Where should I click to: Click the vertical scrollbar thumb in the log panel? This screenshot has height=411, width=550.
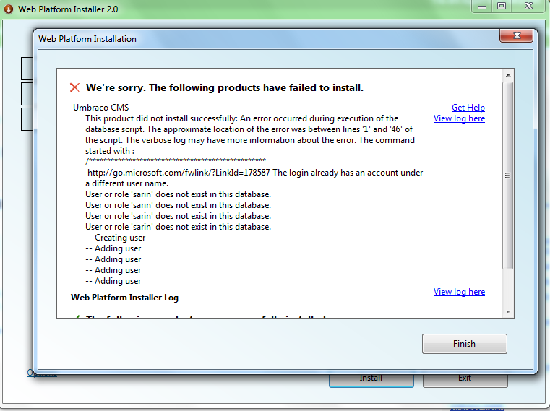pyautogui.click(x=507, y=176)
